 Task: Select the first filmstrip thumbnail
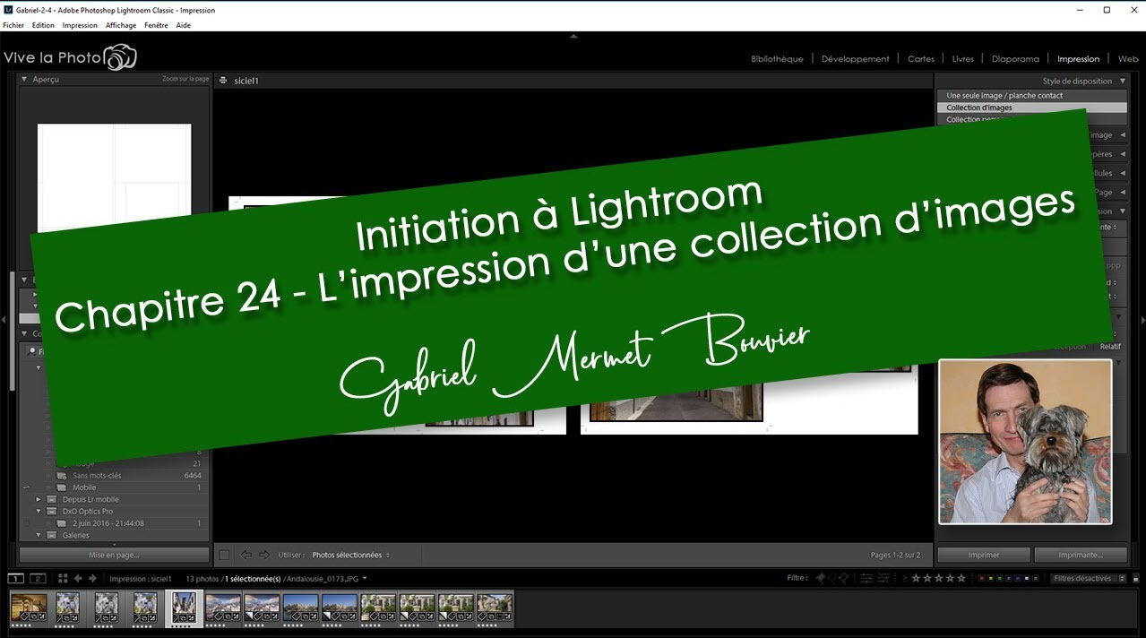coord(29,608)
